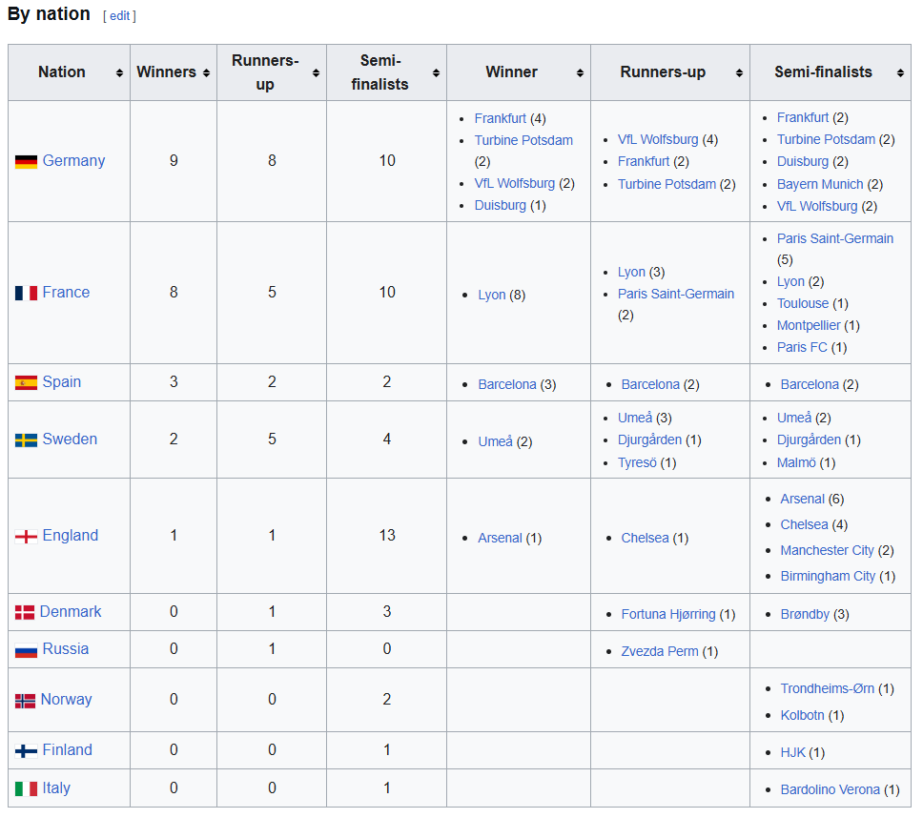Open Duisburg link in Winner column
Viewport: 923px width, 818px height.
coord(501,205)
